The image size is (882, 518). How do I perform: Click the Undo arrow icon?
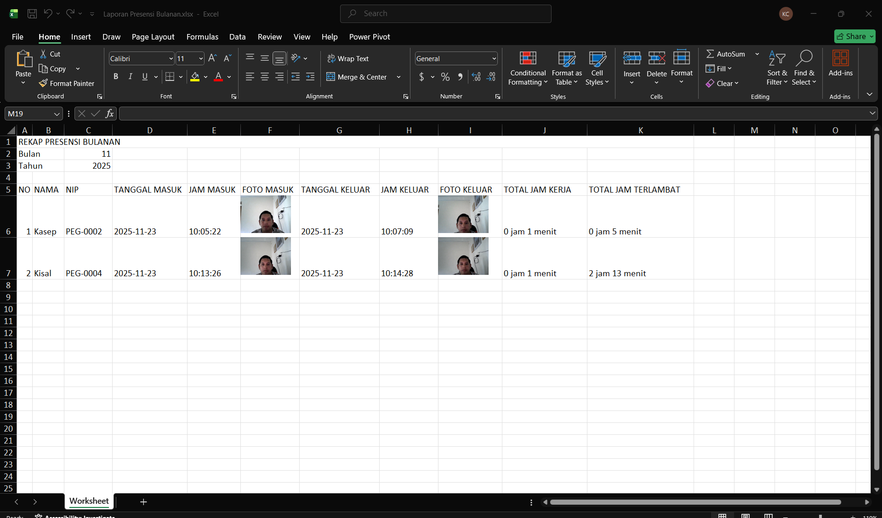click(48, 14)
